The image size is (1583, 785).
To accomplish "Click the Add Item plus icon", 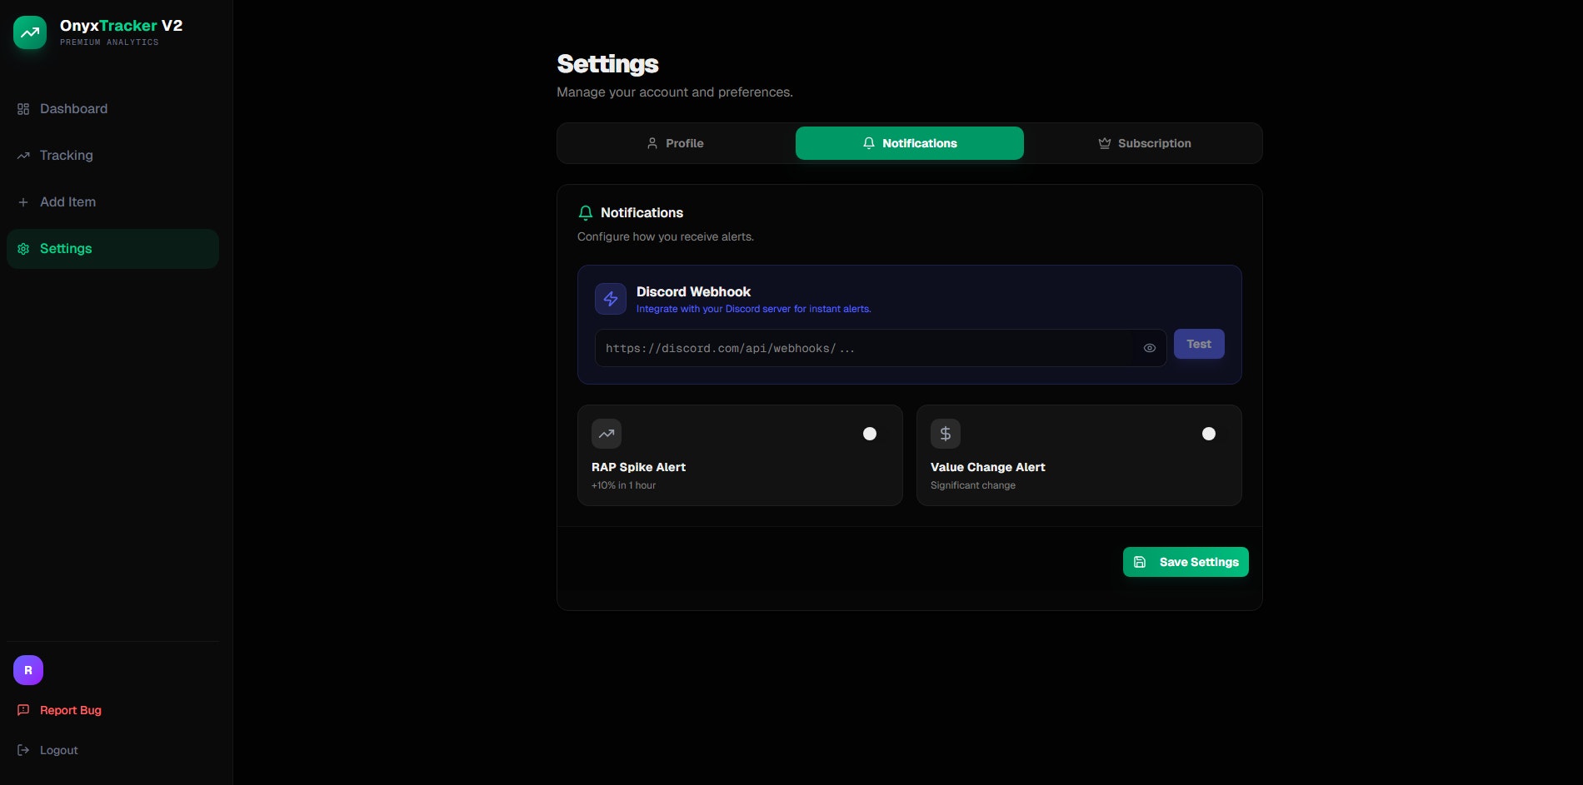I will point(23,201).
